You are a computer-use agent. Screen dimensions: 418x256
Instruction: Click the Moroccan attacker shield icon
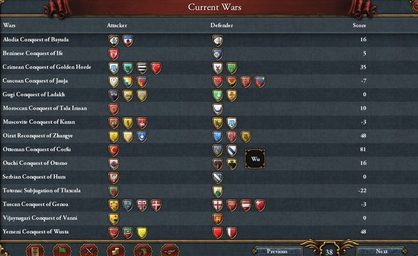point(114,109)
